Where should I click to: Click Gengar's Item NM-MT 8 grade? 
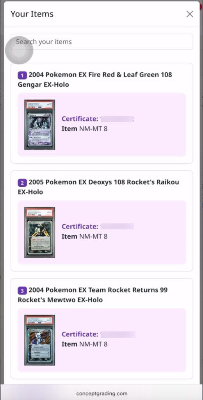[x=84, y=129]
